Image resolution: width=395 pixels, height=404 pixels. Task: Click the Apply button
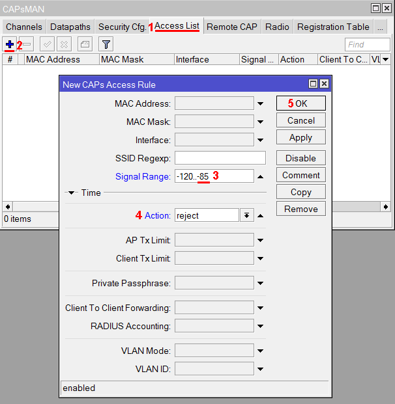(300, 137)
